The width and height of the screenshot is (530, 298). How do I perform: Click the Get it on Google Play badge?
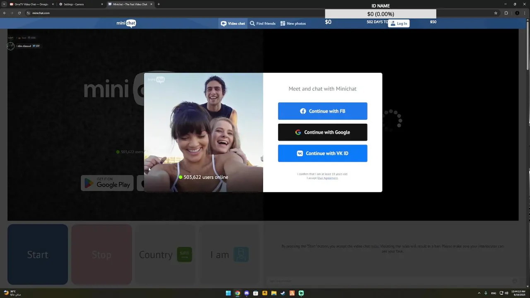(107, 183)
